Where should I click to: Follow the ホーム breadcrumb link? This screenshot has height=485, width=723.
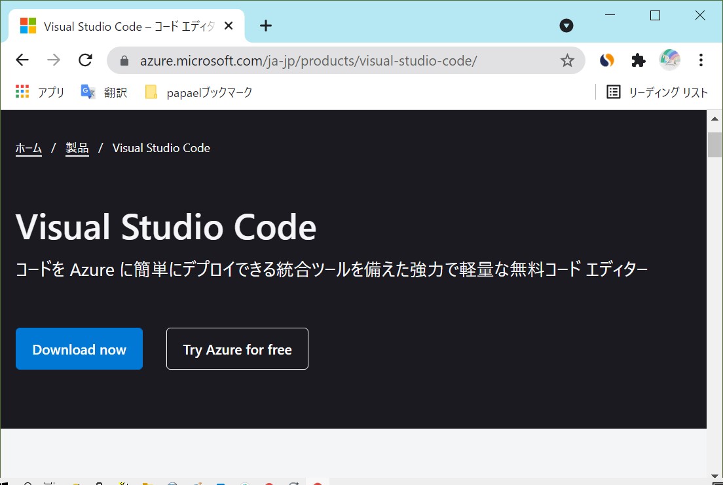click(29, 148)
